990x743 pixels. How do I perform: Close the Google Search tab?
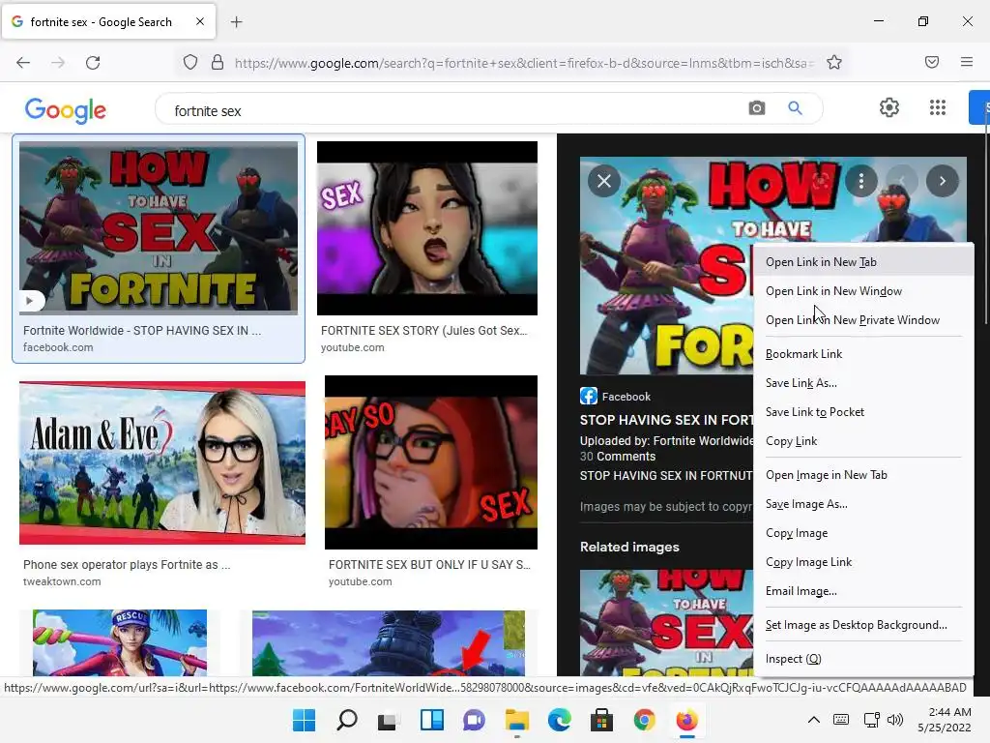click(200, 21)
